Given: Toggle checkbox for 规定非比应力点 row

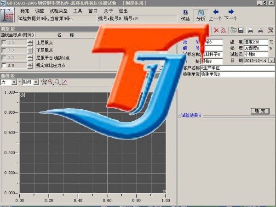Looking at the screenshot, I should click(4, 65).
